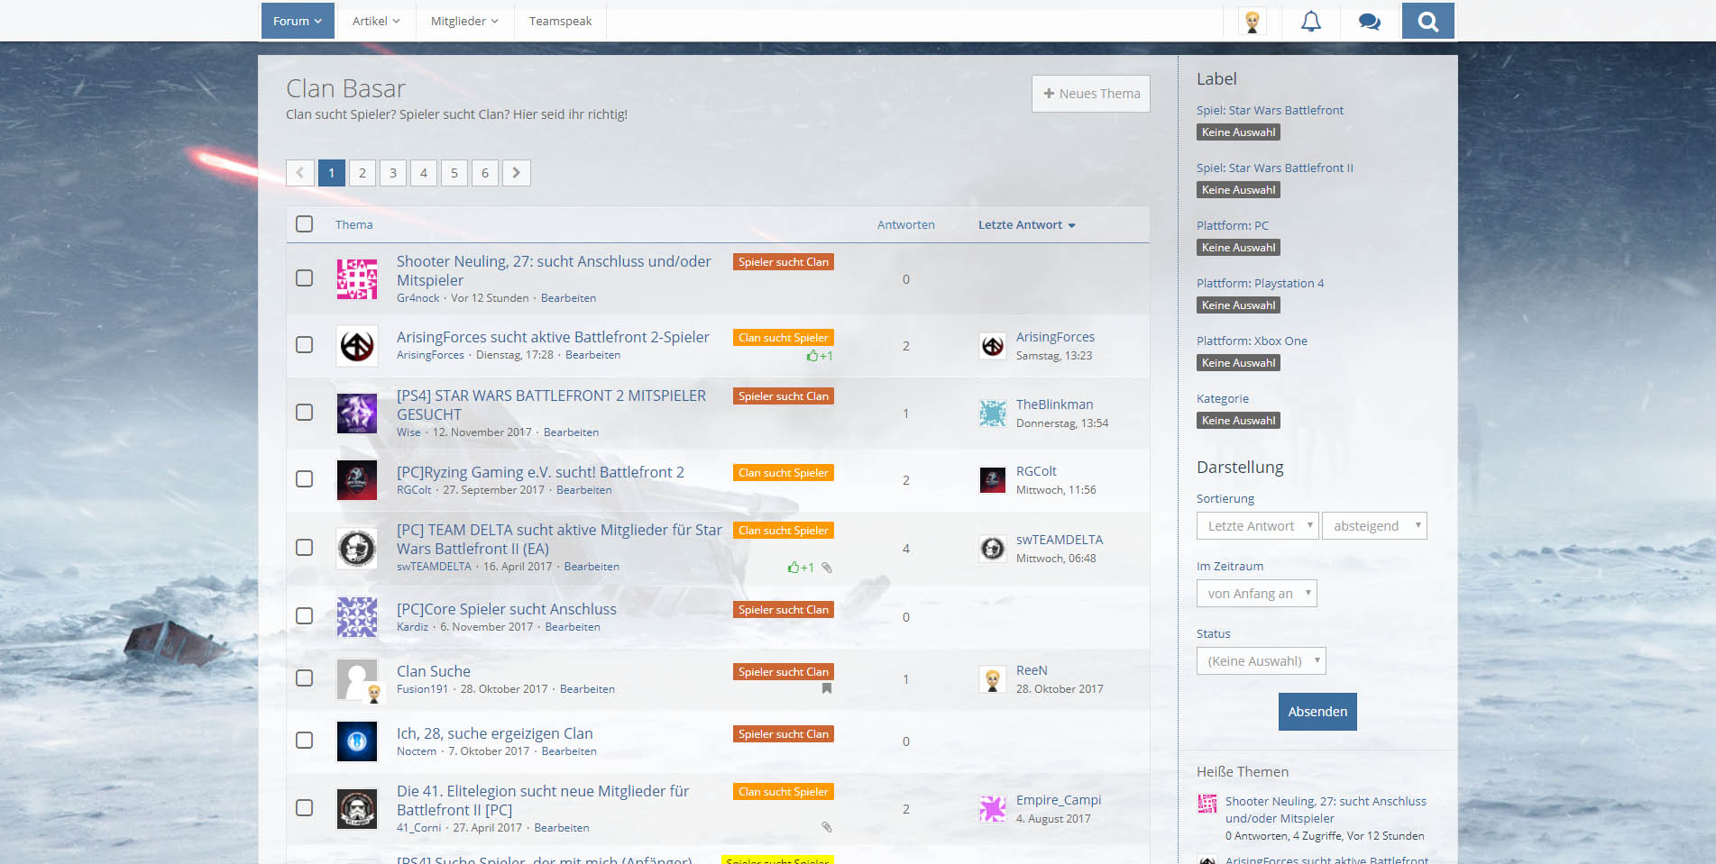Open ArisingForces author avatar in thread list

pos(357,345)
